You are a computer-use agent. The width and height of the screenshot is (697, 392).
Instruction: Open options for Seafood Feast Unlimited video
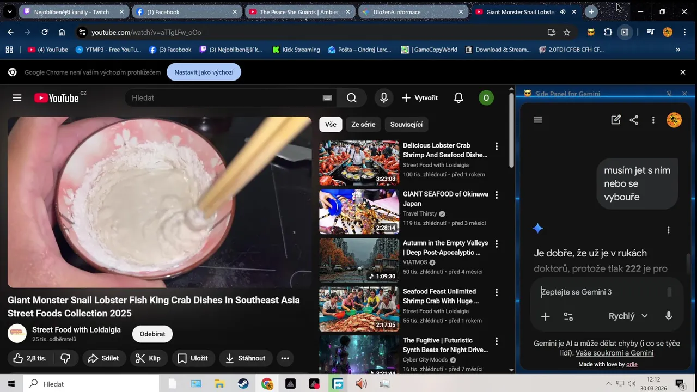(x=496, y=292)
